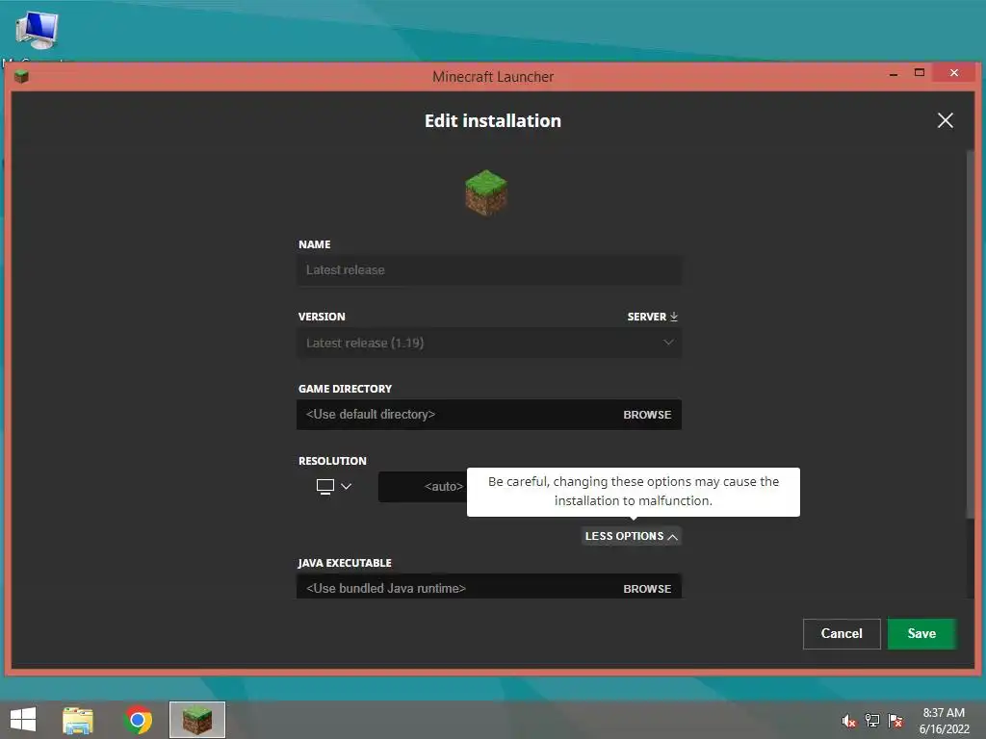Click the resolution width auto field

(423, 486)
